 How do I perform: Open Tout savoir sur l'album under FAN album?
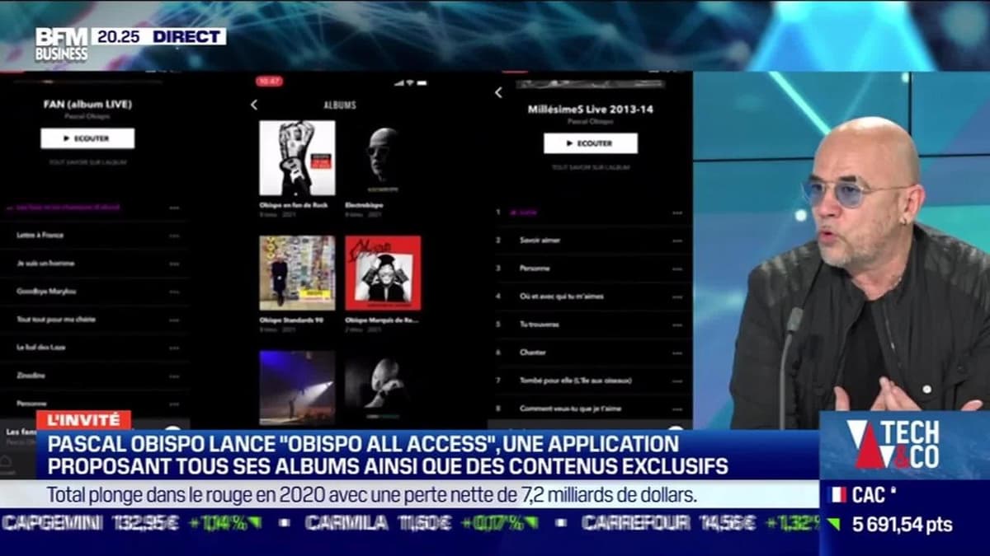point(87,162)
